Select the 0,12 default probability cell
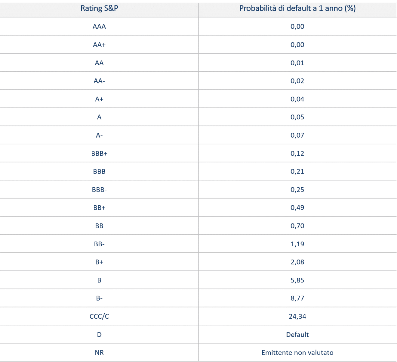The image size is (397, 362). [297, 153]
